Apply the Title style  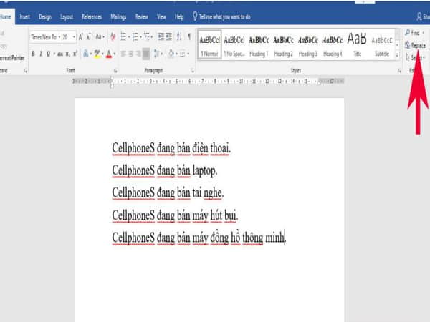pos(357,46)
